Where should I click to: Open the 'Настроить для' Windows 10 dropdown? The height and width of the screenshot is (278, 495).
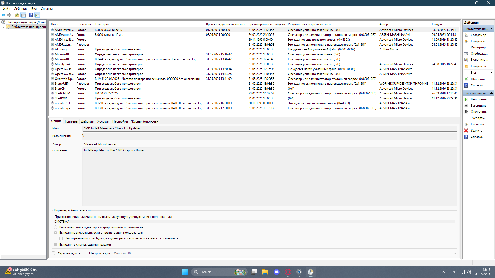coord(285,253)
